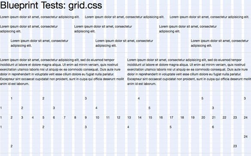Click the number 21 column cell

coord(214,117)
